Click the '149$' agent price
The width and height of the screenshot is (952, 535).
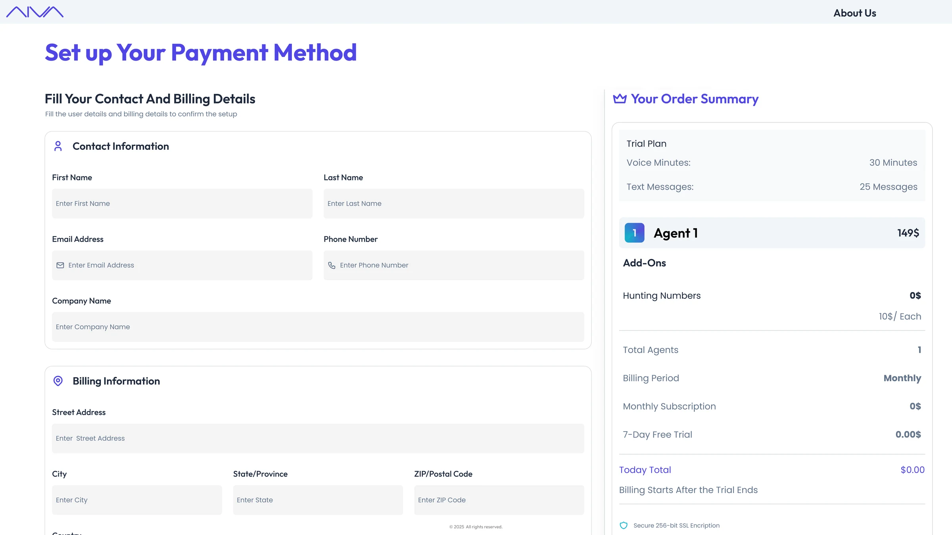[x=908, y=233]
